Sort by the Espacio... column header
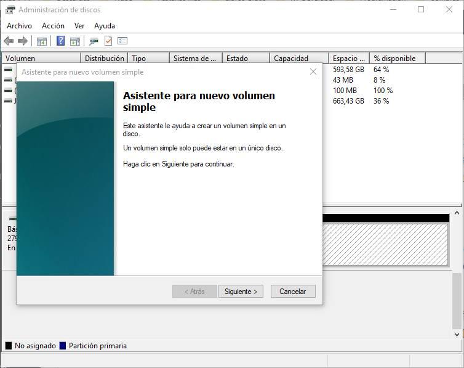Viewport: 464px width, 368px height. click(x=349, y=58)
